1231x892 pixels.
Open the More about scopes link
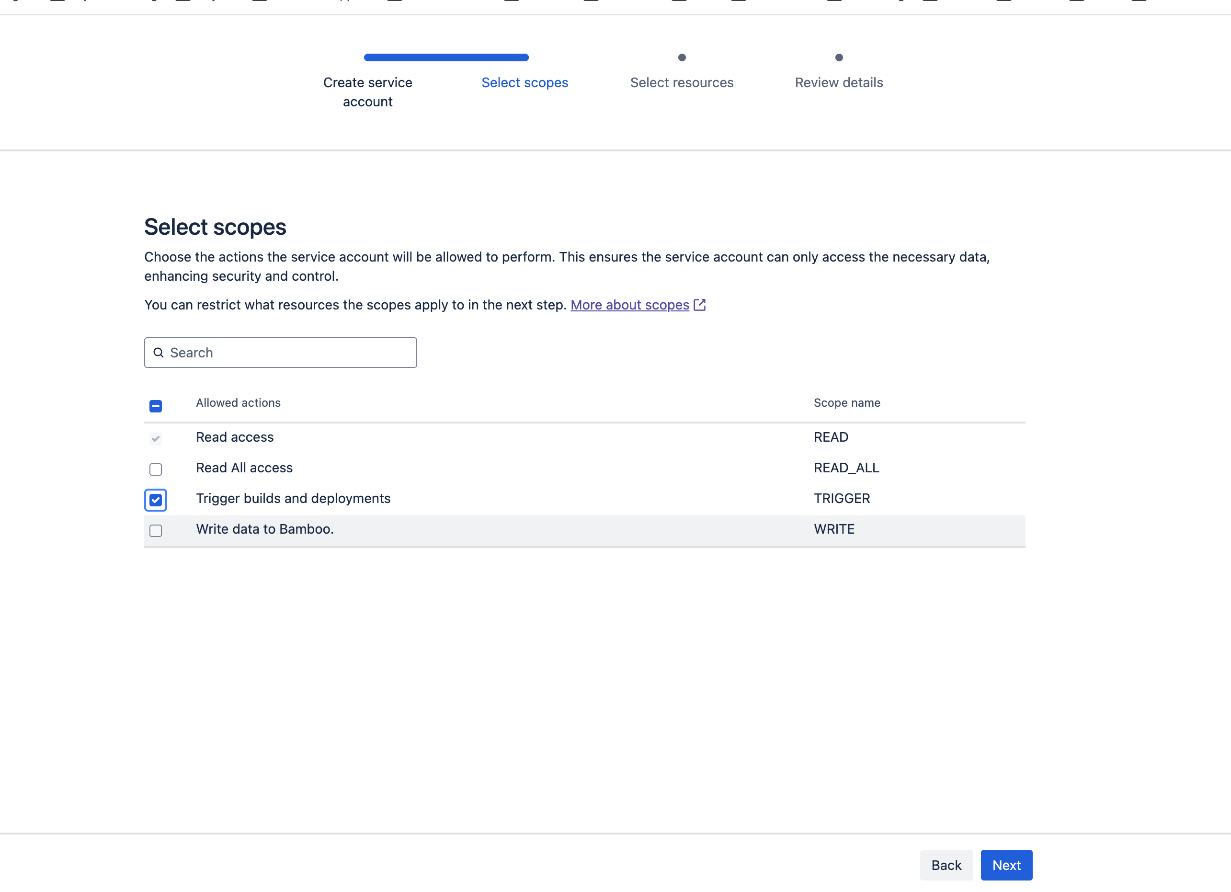coord(629,305)
